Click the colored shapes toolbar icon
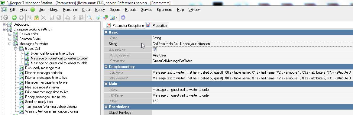Image resolution: width=353 pixels, height=115 pixels. pos(105,18)
